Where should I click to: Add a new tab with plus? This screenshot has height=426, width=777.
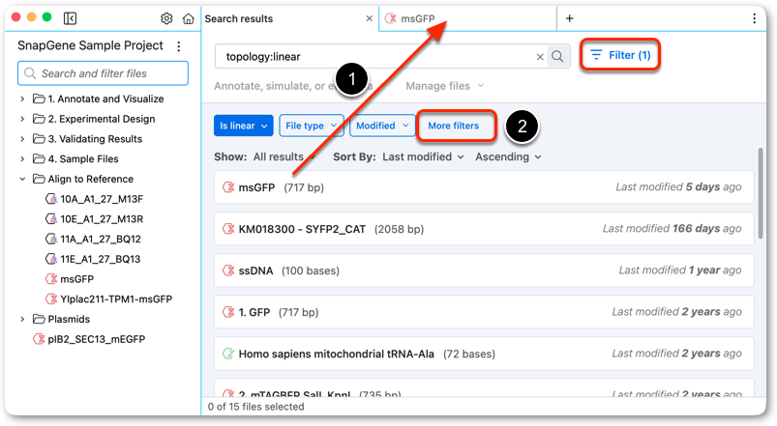[569, 18]
